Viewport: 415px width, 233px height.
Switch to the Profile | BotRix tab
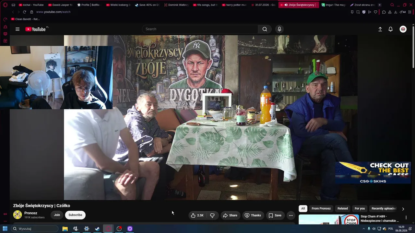[x=89, y=5]
